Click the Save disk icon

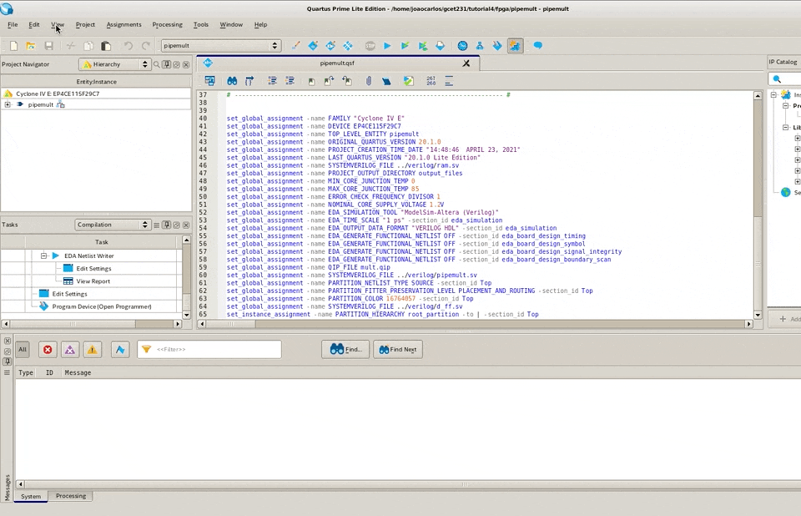pyautogui.click(x=48, y=46)
